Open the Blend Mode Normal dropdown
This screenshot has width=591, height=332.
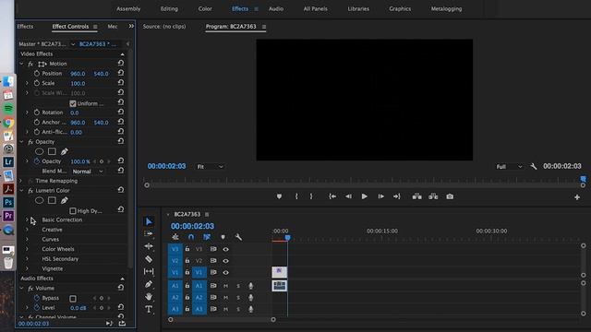click(88, 172)
